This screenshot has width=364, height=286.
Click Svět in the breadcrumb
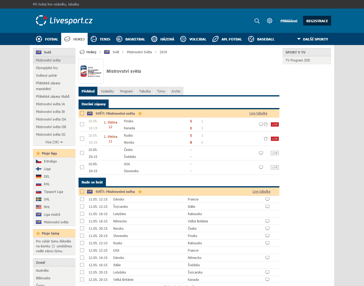point(116,52)
